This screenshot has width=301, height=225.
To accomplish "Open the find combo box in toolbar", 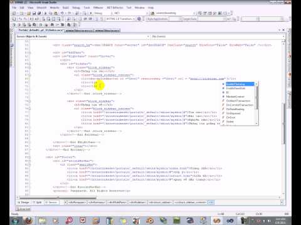I will (174, 13).
